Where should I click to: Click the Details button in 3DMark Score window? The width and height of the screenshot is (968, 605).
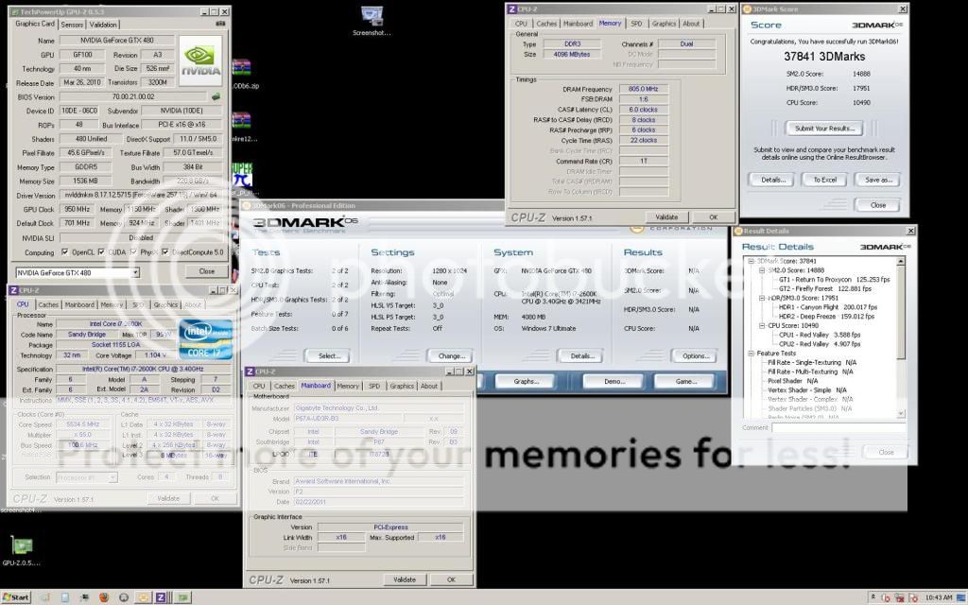(x=773, y=180)
